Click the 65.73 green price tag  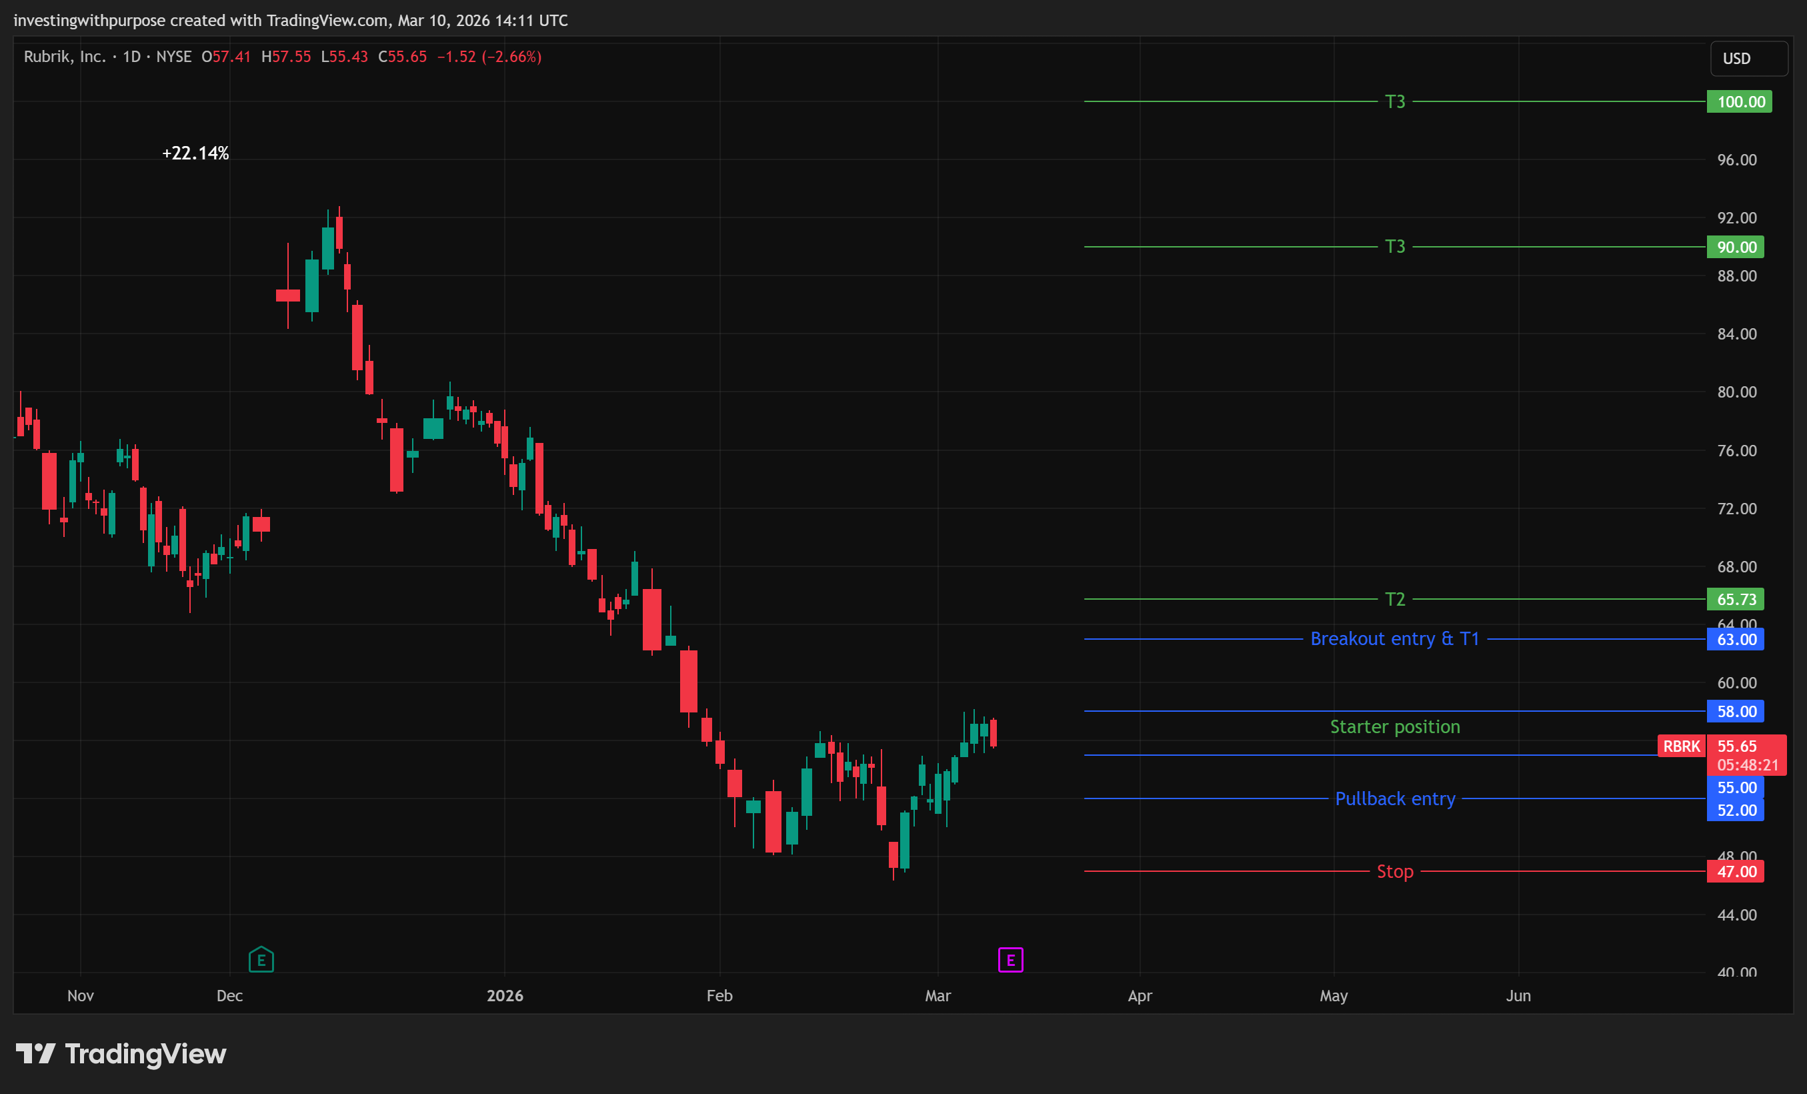pyautogui.click(x=1735, y=599)
